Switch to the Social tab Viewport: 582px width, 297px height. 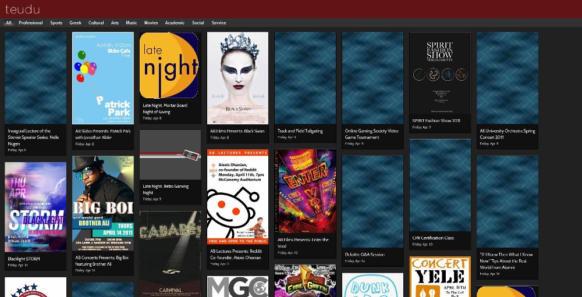(198, 23)
